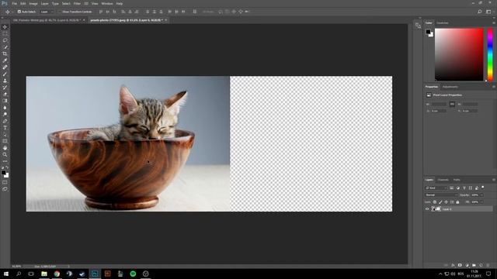Open the Filter menu

tap(77, 3)
